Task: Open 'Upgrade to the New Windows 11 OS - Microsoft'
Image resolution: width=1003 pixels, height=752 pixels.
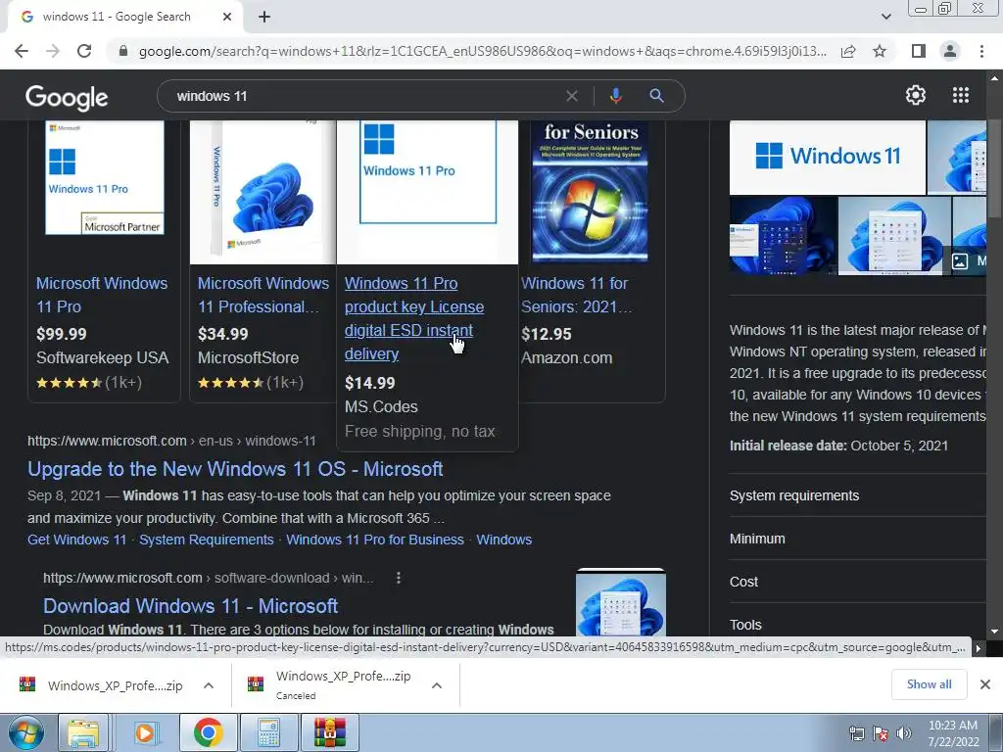Action: 235,469
